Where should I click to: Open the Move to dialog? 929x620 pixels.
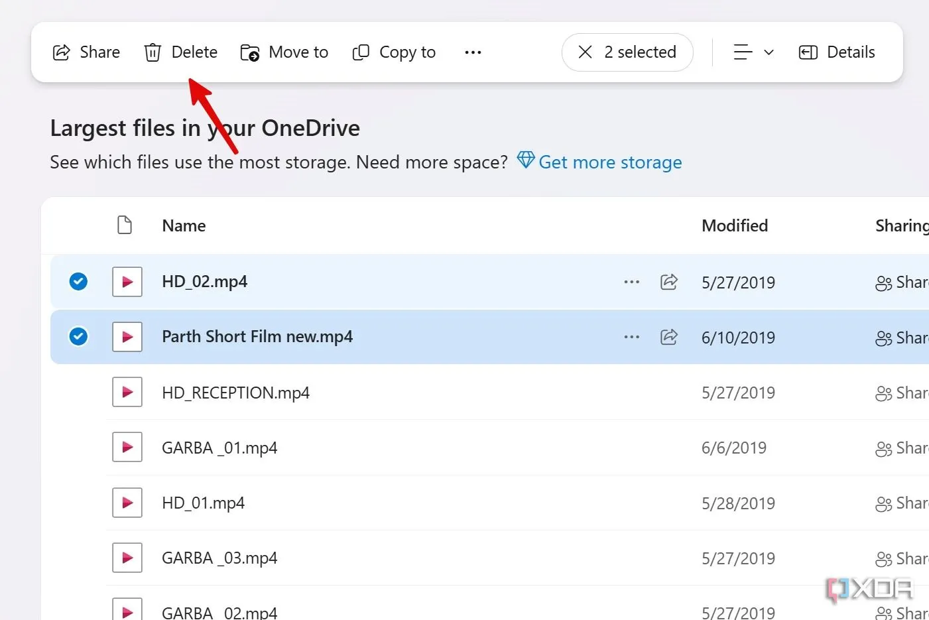[284, 52]
